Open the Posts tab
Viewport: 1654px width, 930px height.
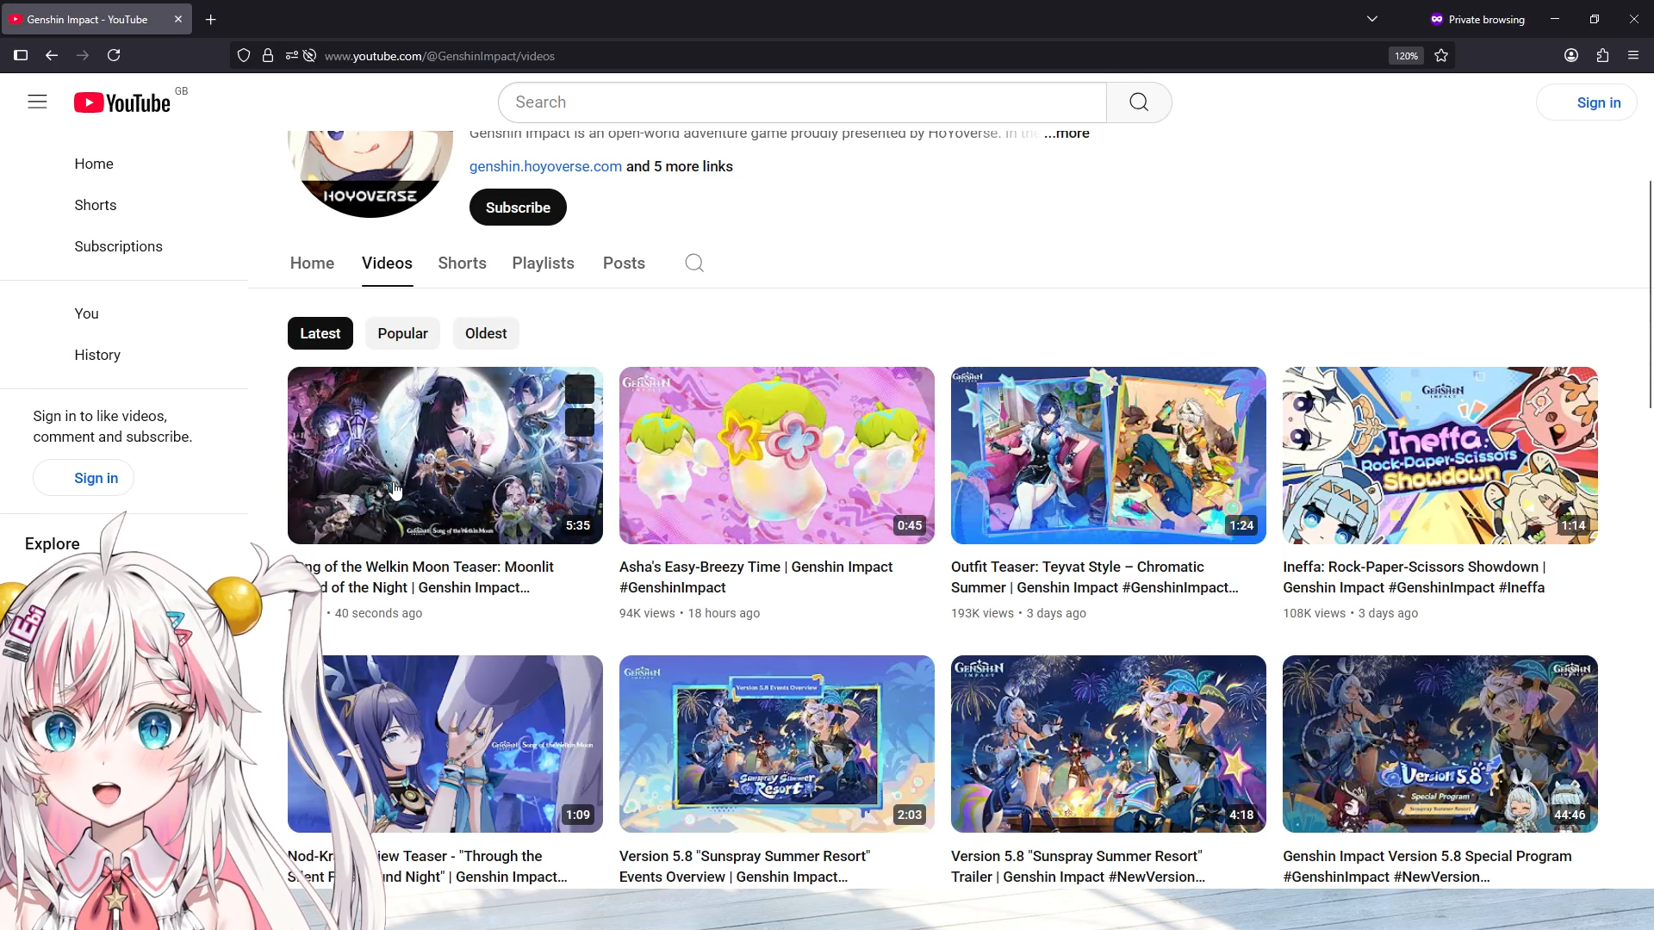(624, 263)
